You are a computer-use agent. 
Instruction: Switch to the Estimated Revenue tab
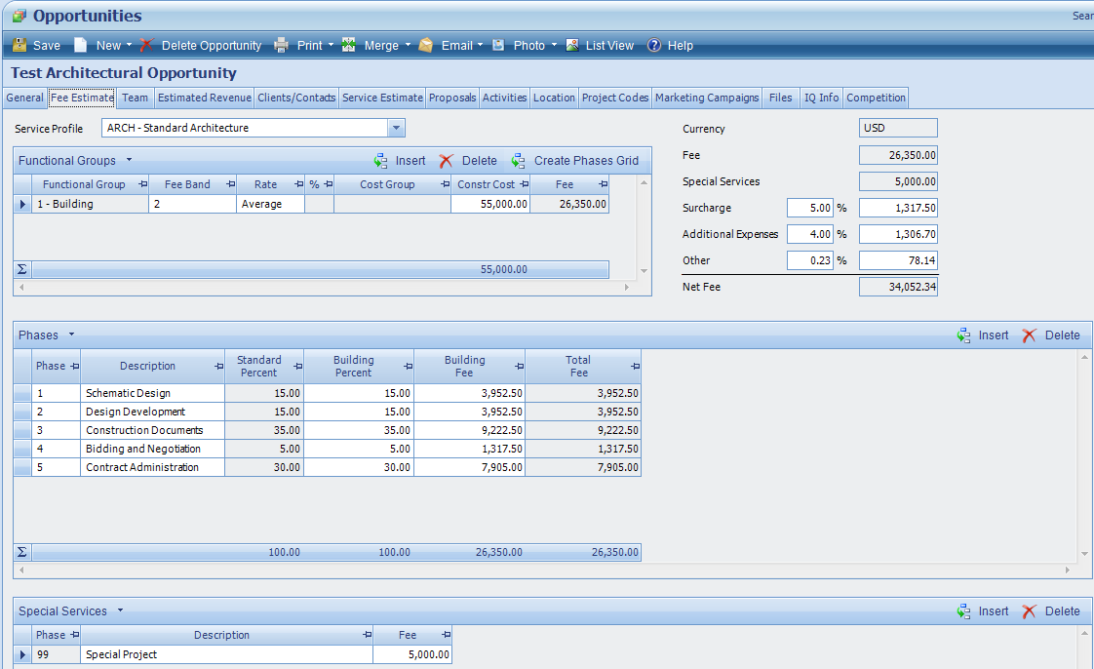coord(205,98)
